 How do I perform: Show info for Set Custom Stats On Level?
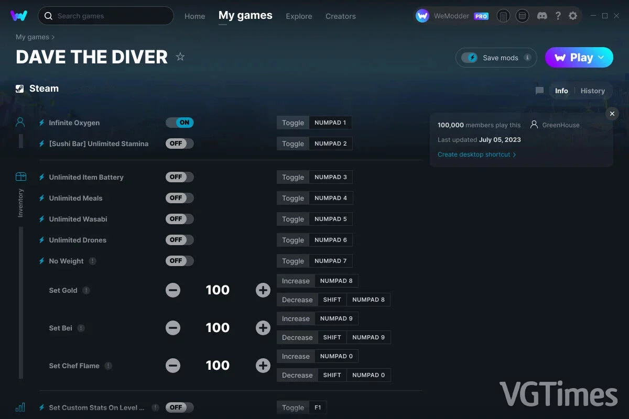156,407
